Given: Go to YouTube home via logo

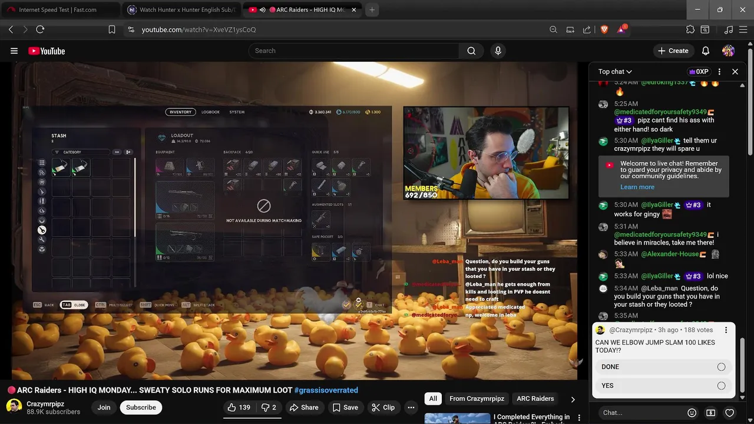Looking at the screenshot, I should pyautogui.click(x=47, y=51).
